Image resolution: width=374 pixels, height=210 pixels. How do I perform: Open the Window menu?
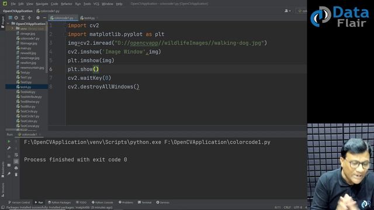(108, 4)
